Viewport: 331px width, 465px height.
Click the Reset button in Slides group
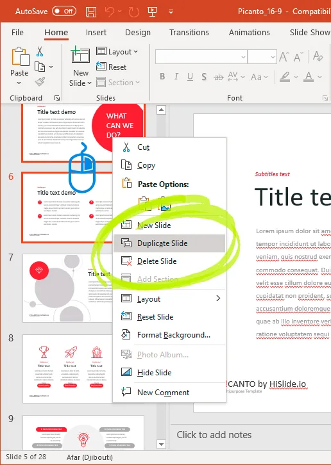point(112,67)
